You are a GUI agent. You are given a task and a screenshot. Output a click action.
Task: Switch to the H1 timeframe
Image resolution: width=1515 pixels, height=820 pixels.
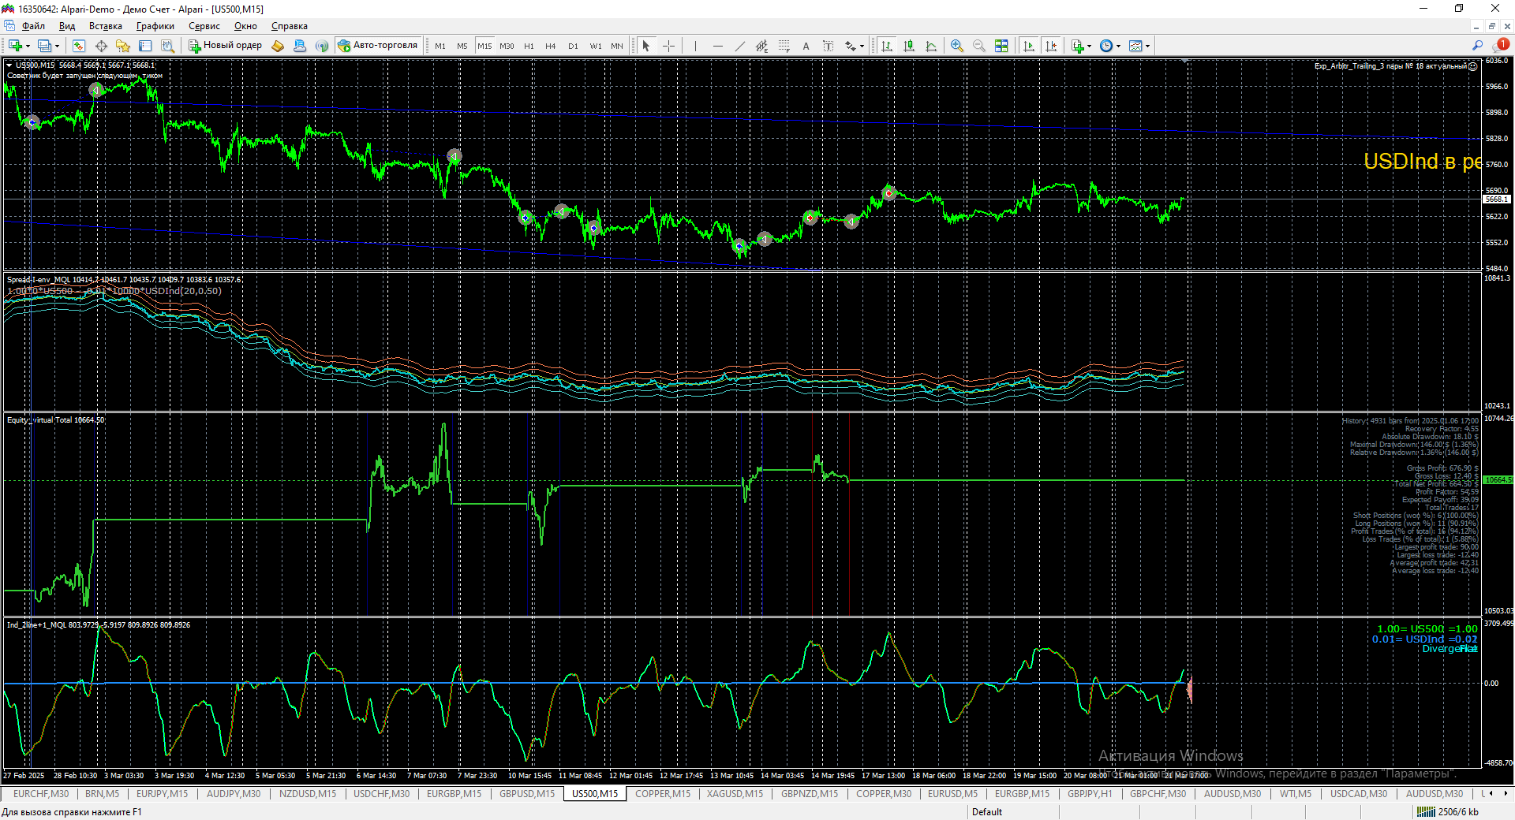pyautogui.click(x=529, y=46)
